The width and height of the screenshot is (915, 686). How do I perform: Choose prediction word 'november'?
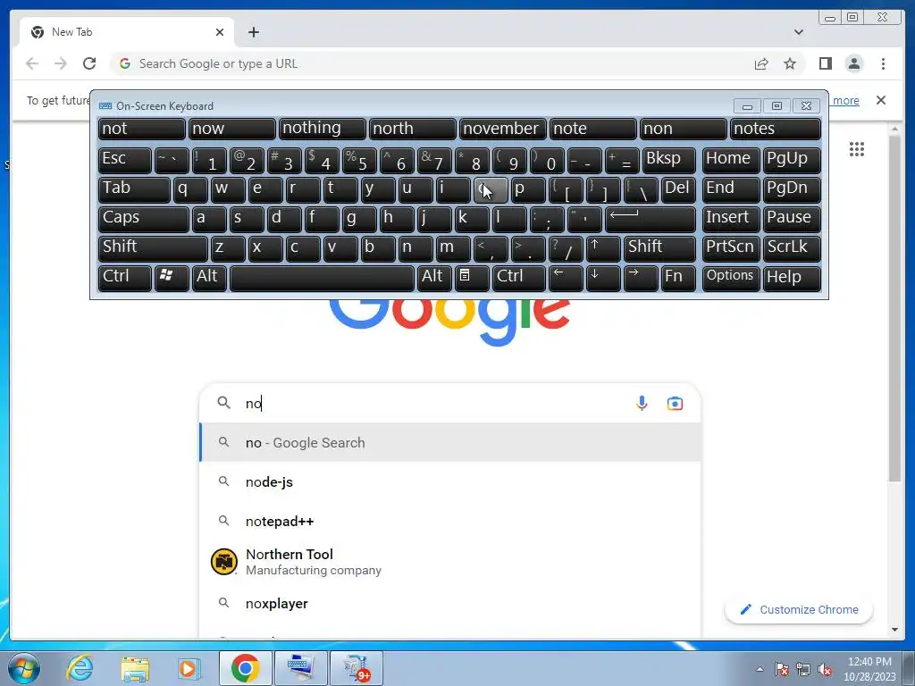coord(502,129)
